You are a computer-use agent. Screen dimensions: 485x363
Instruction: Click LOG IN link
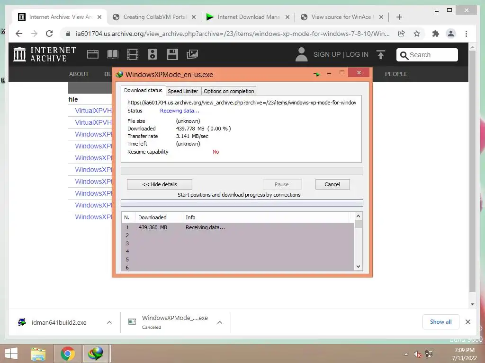pyautogui.click(x=357, y=55)
